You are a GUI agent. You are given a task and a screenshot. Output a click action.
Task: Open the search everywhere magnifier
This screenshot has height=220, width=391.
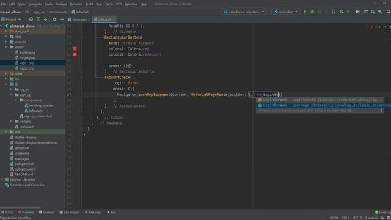[389, 12]
